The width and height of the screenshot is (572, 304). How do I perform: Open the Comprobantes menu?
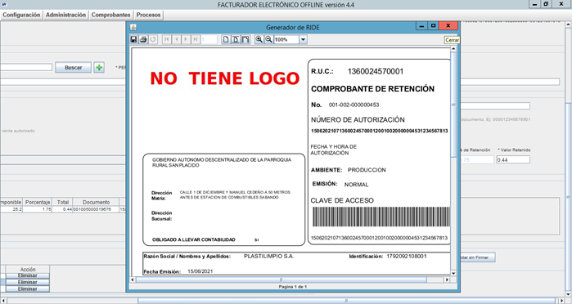(111, 15)
